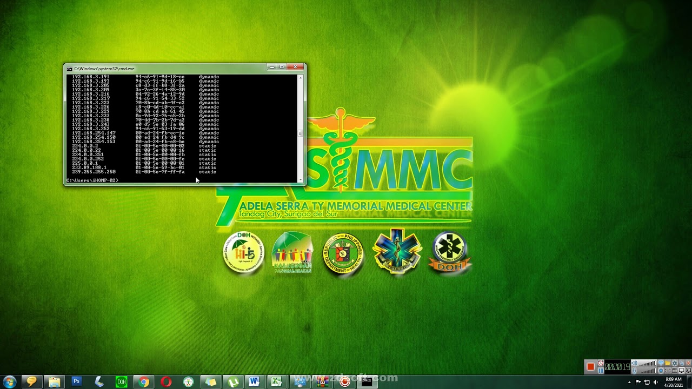
Task: Minimize the cmd.exe window
Action: 272,67
